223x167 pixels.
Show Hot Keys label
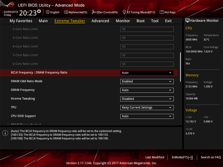170,12
